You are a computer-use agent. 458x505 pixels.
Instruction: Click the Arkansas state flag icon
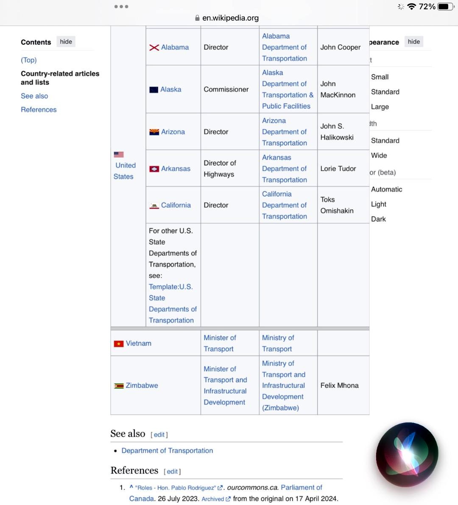tap(154, 169)
